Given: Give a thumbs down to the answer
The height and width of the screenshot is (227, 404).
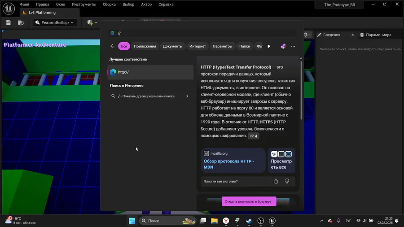Looking at the screenshot, I should pyautogui.click(x=287, y=181).
